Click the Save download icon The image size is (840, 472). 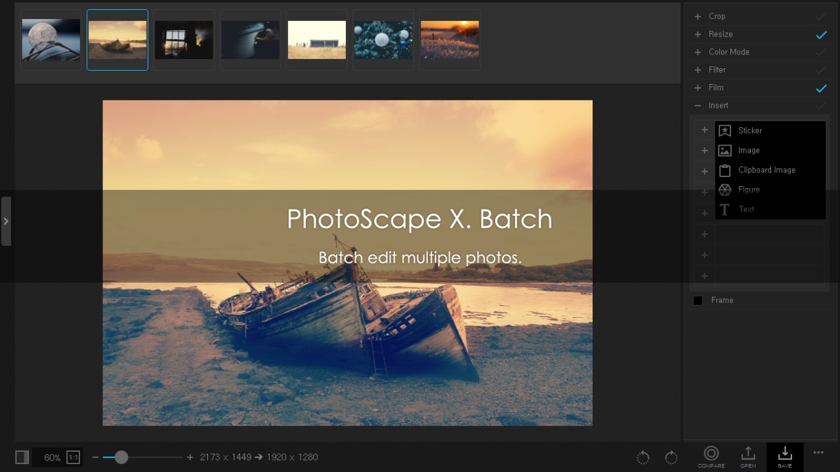tap(785, 453)
